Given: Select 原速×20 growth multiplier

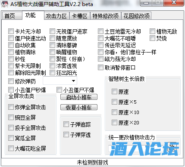Looking at the screenshot, I should pyautogui.click(x=114, y=123).
